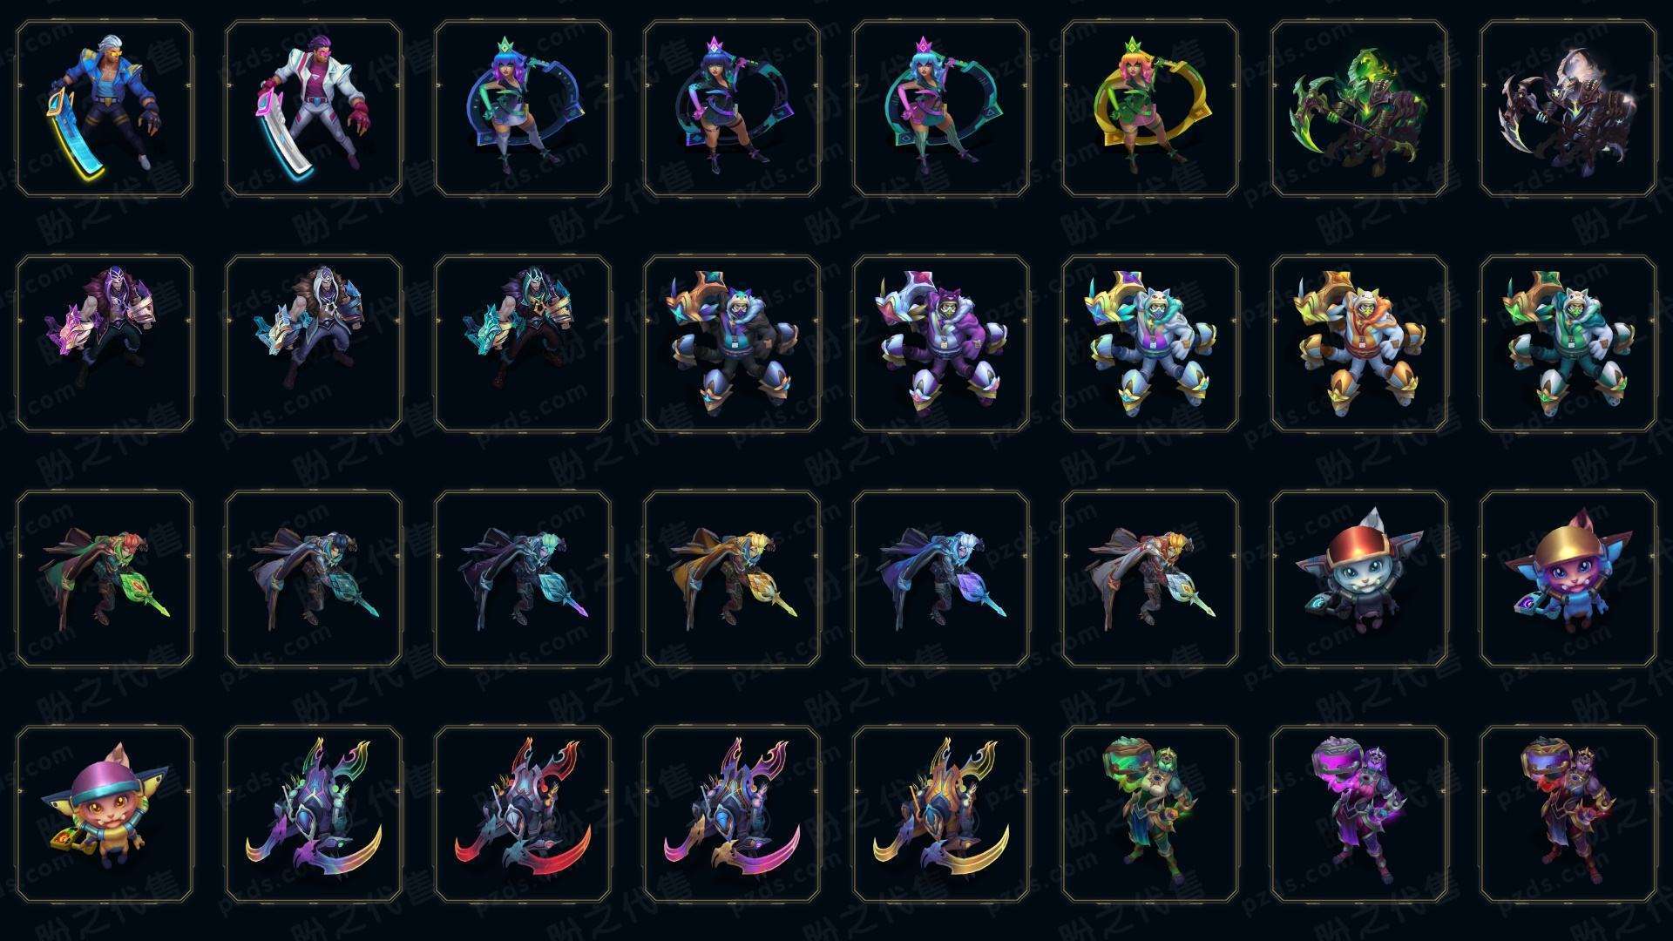Image resolution: width=1673 pixels, height=941 pixels.
Task: Select the purple-haired brawler with pink gauntlets
Action: point(105,343)
